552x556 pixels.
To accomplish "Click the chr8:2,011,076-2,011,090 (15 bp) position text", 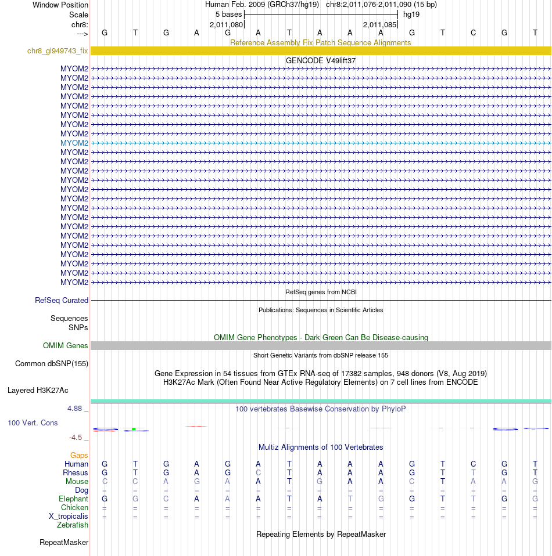I will click(381, 5).
